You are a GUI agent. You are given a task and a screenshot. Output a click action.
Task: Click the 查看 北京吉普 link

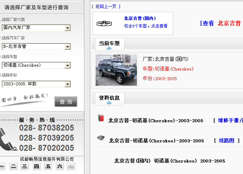pos(221,23)
